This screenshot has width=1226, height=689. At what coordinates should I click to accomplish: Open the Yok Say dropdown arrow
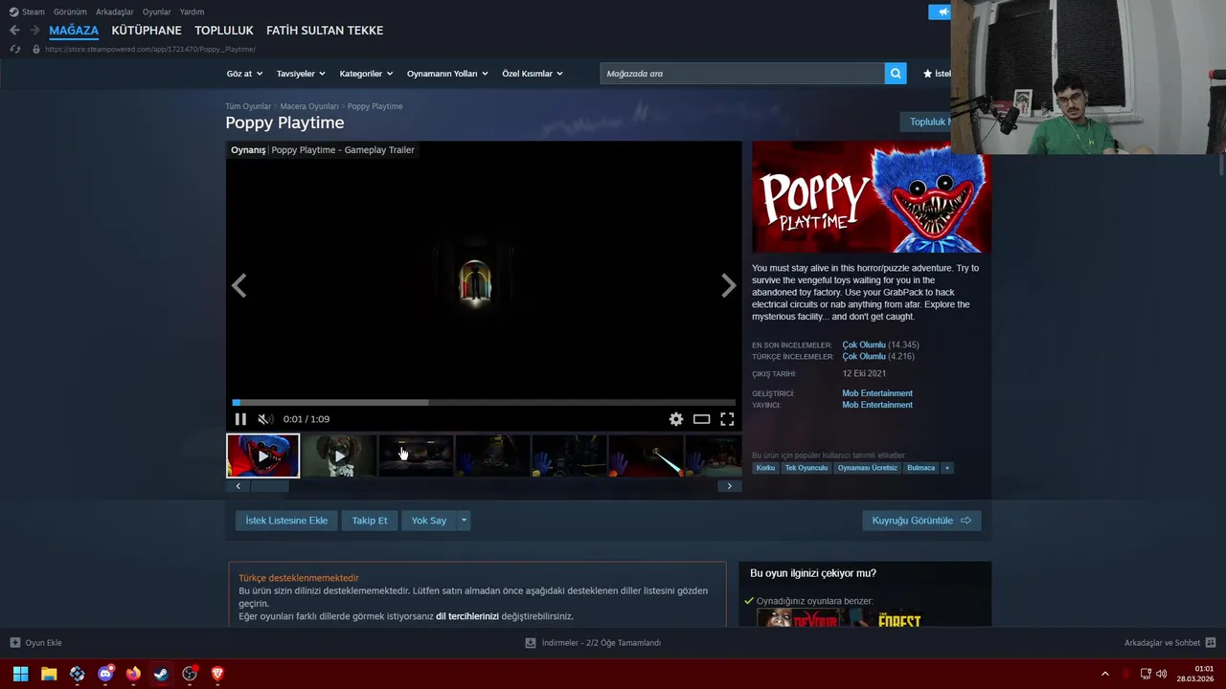click(x=464, y=521)
